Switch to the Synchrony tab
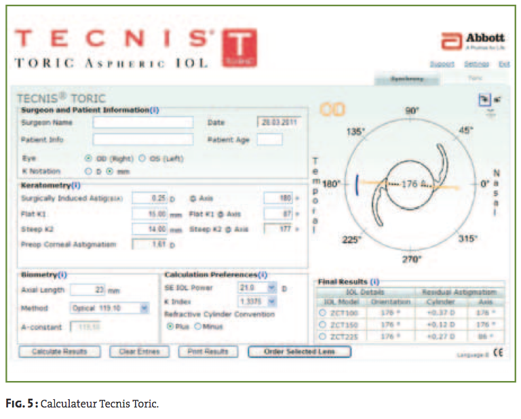The image size is (521, 419). pos(406,79)
